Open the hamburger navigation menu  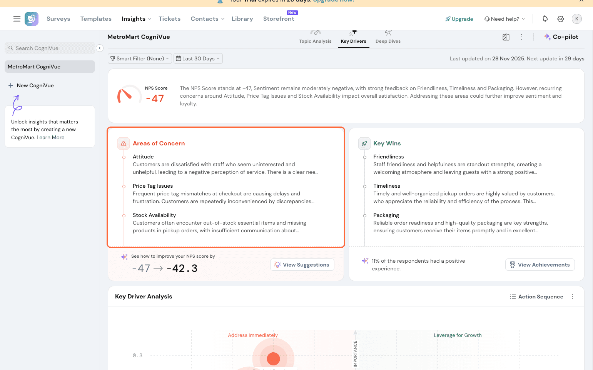click(x=17, y=19)
